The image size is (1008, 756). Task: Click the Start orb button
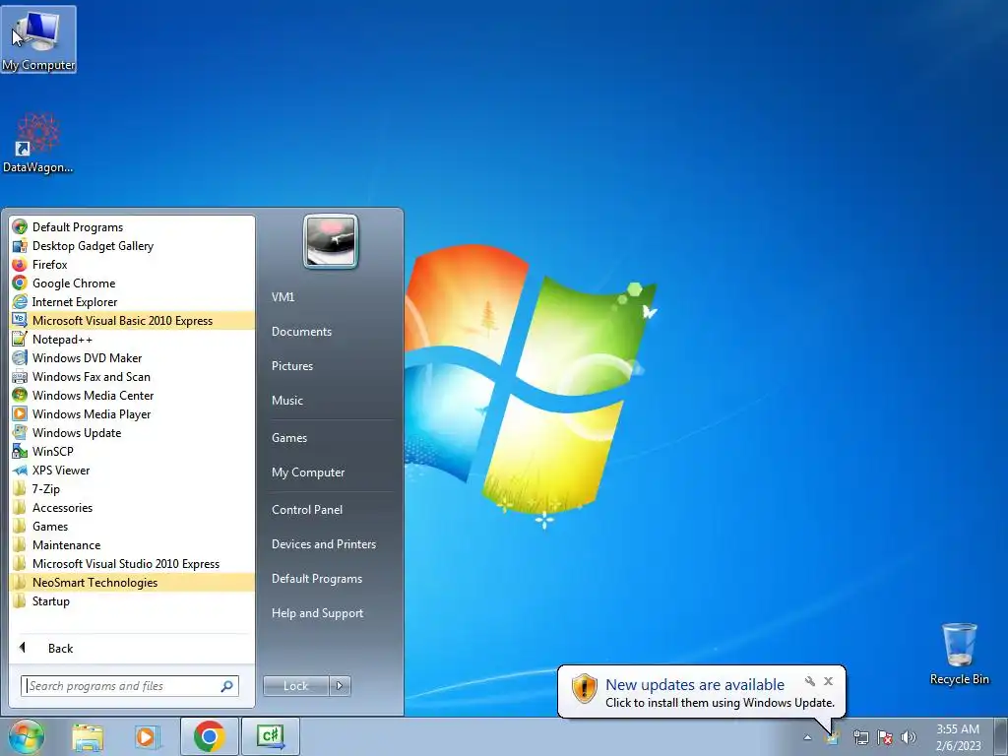pos(27,736)
